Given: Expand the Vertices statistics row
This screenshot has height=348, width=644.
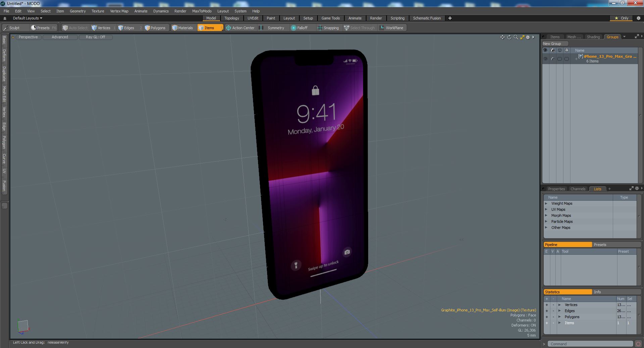Looking at the screenshot, I should (x=560, y=305).
